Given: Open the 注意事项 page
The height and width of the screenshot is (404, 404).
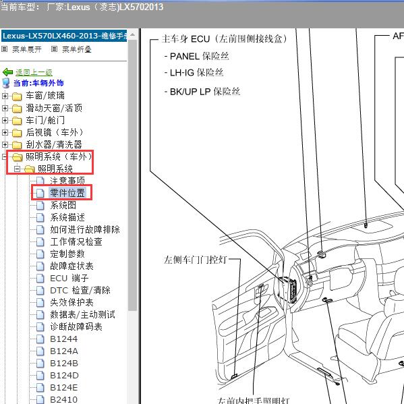Looking at the screenshot, I should pyautogui.click(x=67, y=181).
